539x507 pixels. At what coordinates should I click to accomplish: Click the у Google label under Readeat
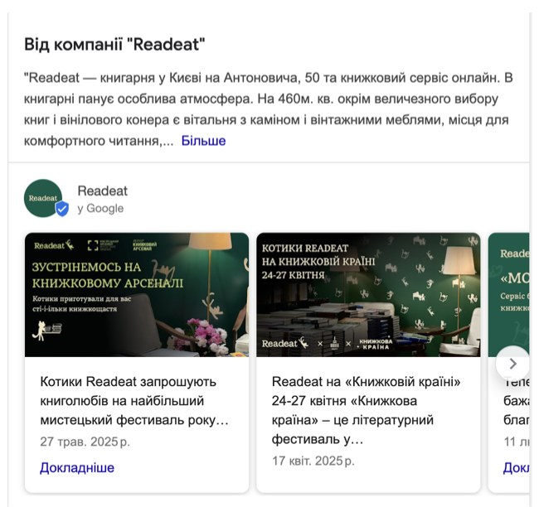(x=100, y=208)
